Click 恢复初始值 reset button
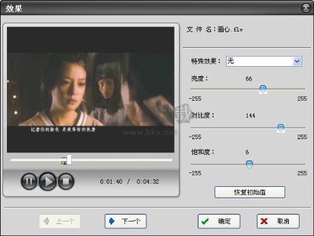Viewport: 314px width, 236px height. click(250, 192)
